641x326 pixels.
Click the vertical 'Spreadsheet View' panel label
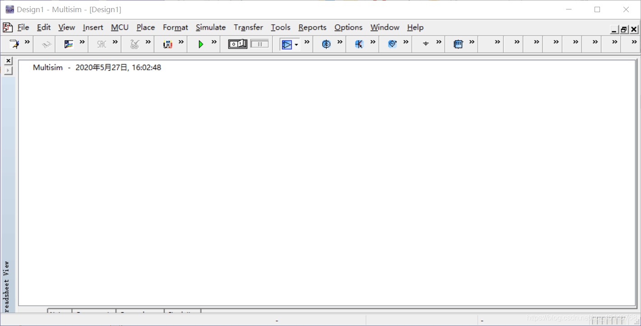click(6, 286)
